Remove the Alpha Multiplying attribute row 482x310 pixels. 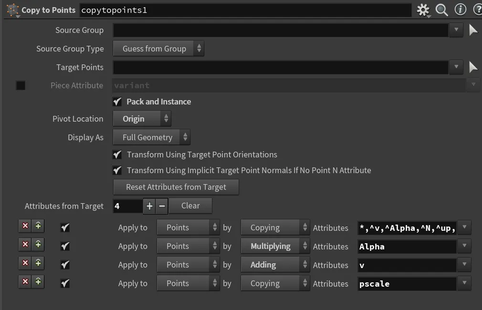(25, 244)
